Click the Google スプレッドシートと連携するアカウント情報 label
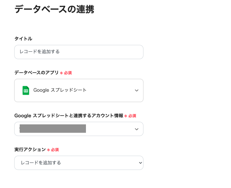231x188 pixels. (x=69, y=116)
